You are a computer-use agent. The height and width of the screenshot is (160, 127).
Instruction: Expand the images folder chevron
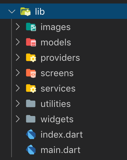pyautogui.click(x=18, y=27)
